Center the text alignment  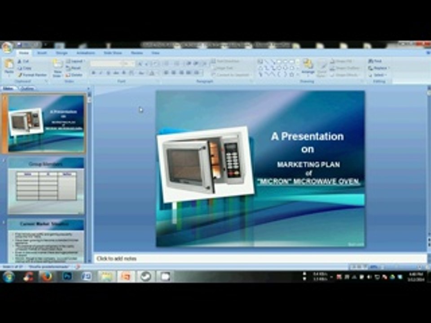[x=173, y=73]
